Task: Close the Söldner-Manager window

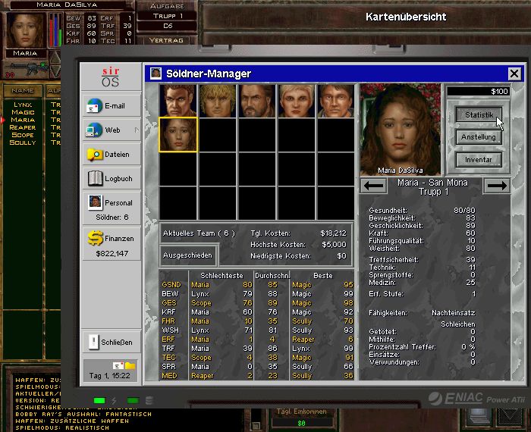Action: pos(514,74)
